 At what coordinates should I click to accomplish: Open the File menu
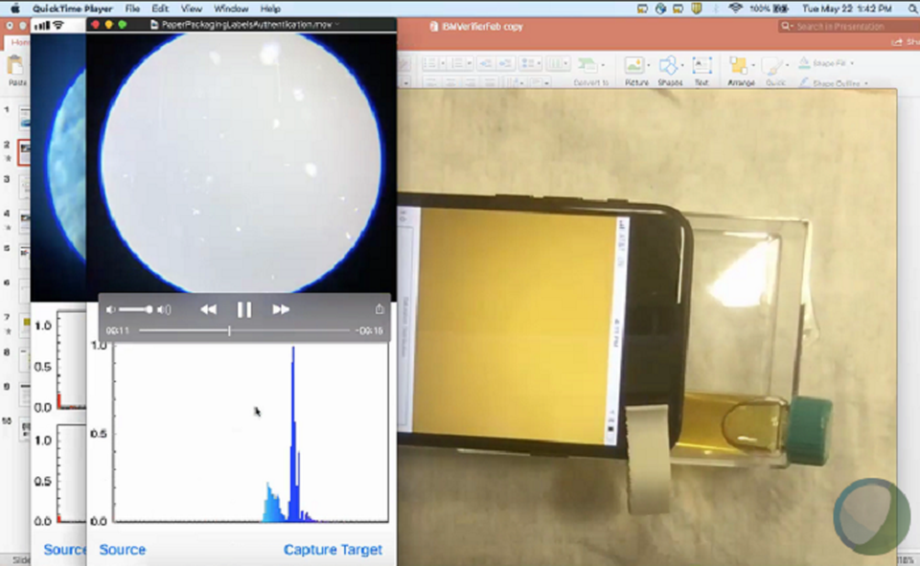coord(132,9)
